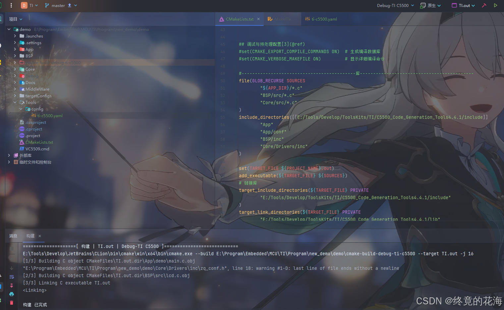Click the 外部库 library icon
504x310 pixels.
tap(16, 155)
